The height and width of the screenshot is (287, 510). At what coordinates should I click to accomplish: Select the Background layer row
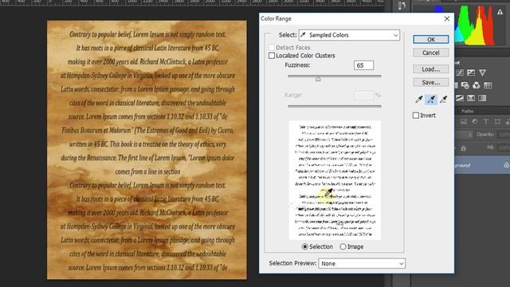click(482, 165)
